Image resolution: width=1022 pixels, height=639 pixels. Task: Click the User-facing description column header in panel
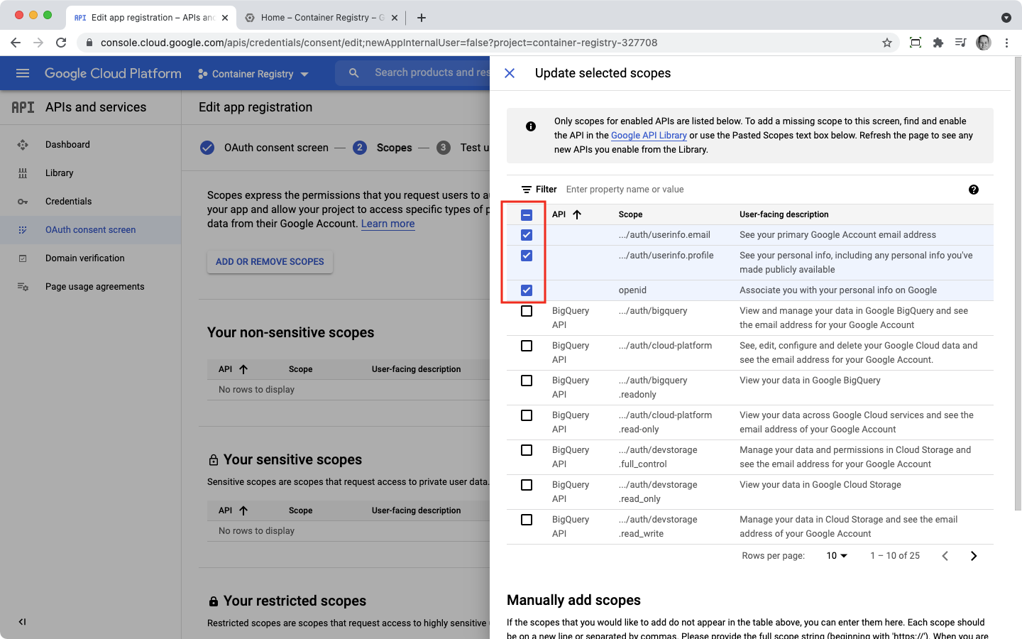point(784,214)
